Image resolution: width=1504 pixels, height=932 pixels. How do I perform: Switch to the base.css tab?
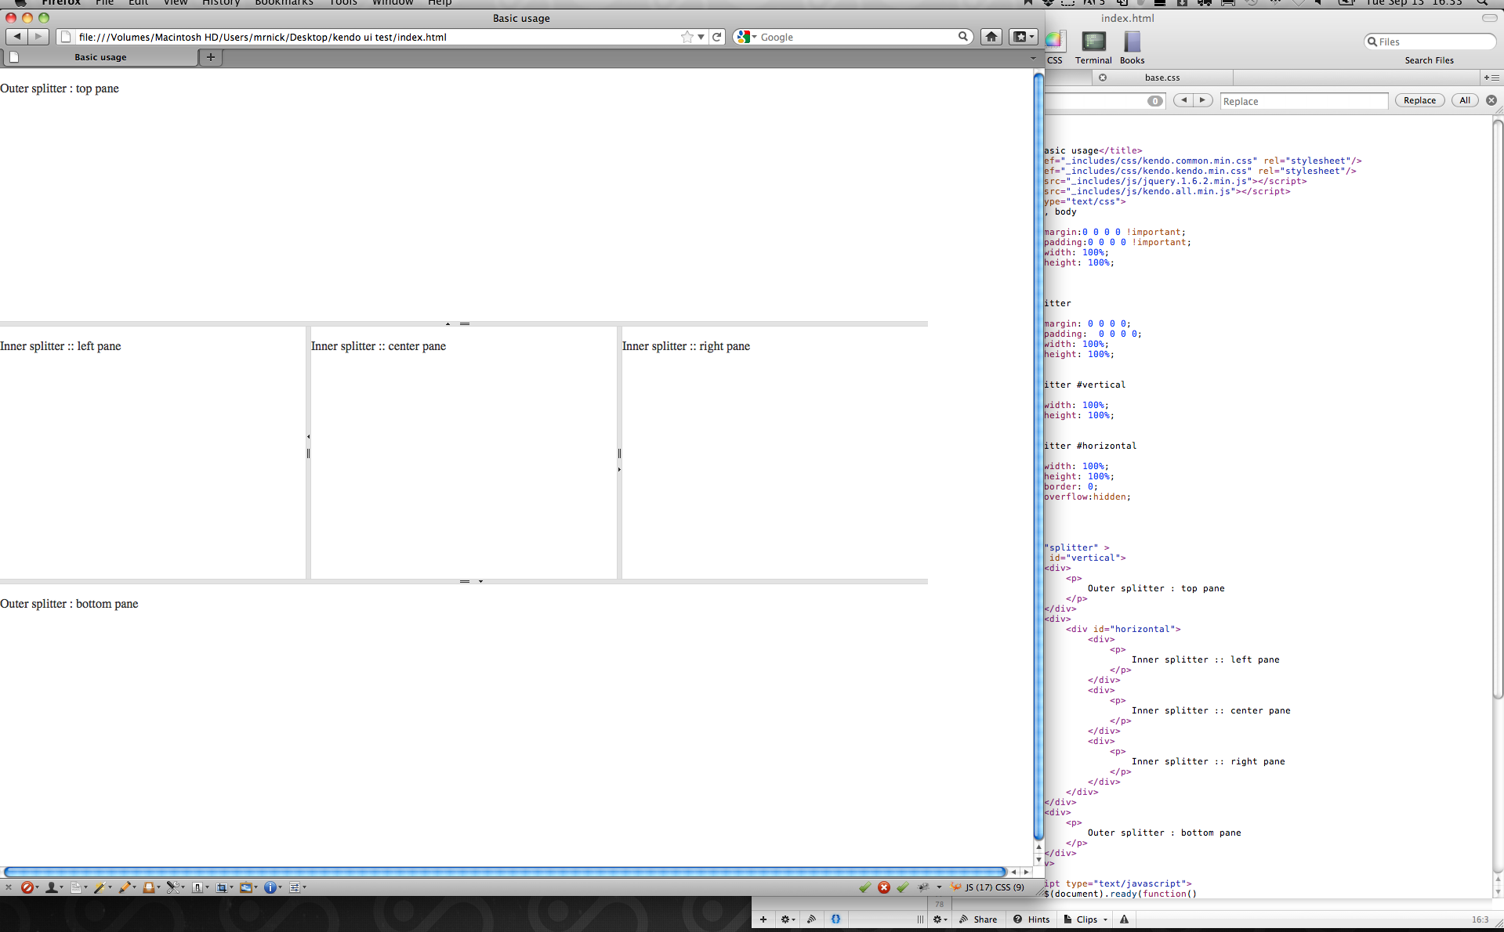[1162, 78]
